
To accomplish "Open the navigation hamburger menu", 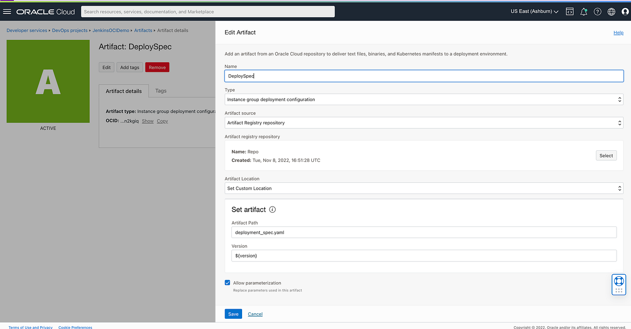I will [x=7, y=12].
